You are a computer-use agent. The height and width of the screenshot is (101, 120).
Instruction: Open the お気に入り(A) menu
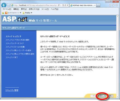click(x=34, y=9)
